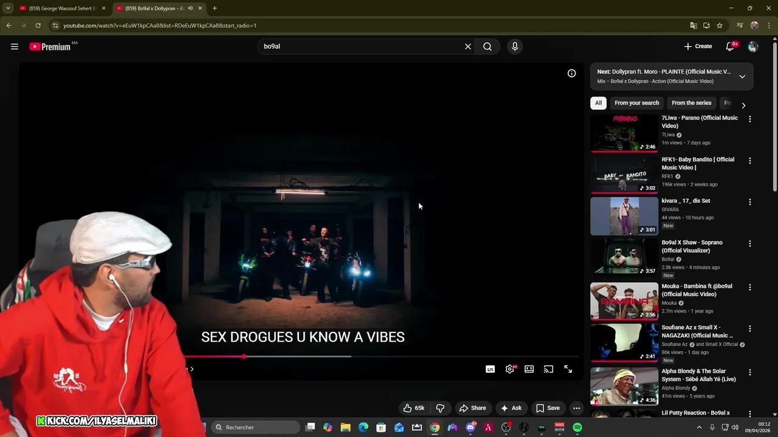Image resolution: width=778 pixels, height=437 pixels.
Task: Cast video to a device
Action: tap(549, 369)
